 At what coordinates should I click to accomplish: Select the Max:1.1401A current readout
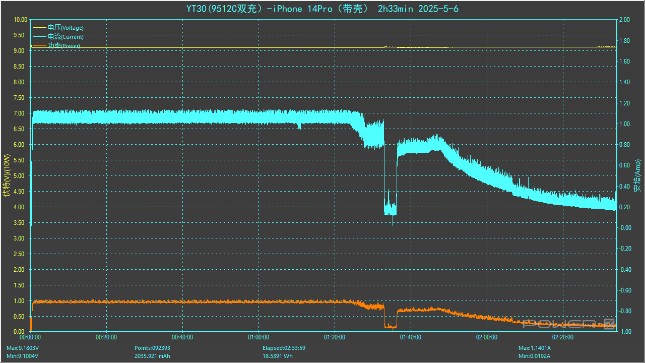[535, 348]
